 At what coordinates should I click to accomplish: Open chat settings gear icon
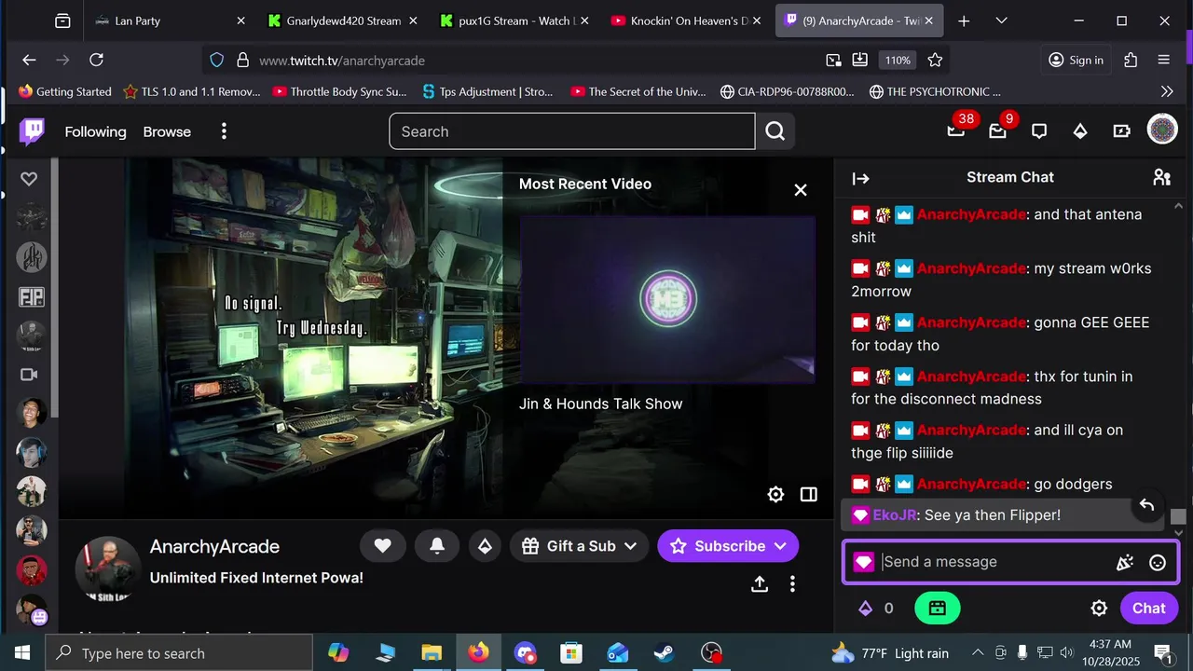1099,609
